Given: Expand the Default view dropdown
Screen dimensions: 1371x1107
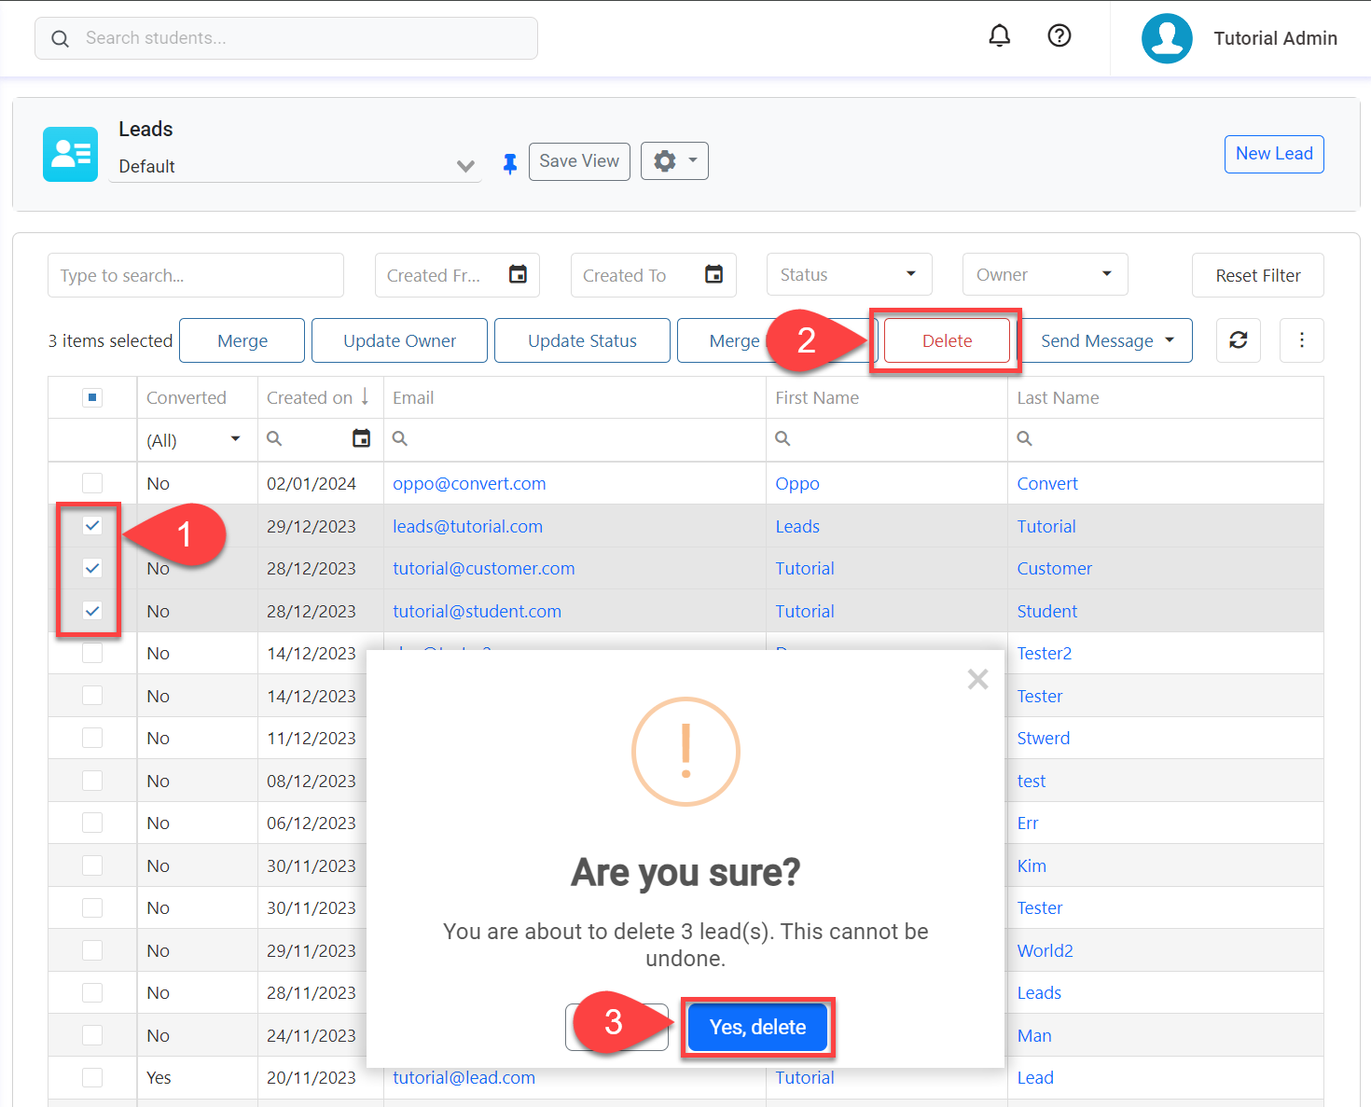Looking at the screenshot, I should (x=465, y=166).
